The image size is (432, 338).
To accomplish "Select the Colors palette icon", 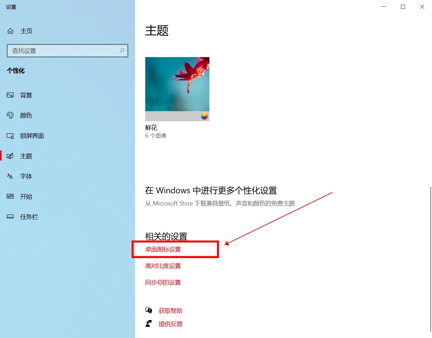I will pos(10,115).
